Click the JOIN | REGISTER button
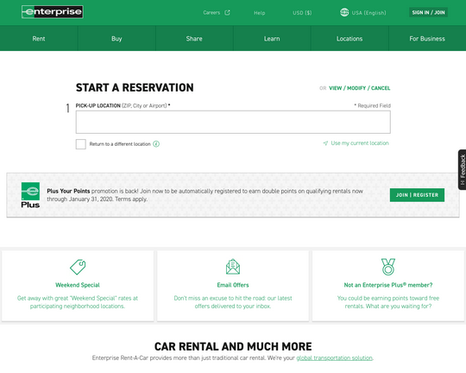466x373 pixels. 417,195
